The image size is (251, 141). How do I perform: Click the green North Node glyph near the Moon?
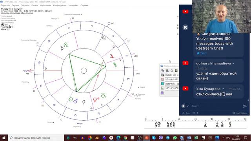coord(66,45)
